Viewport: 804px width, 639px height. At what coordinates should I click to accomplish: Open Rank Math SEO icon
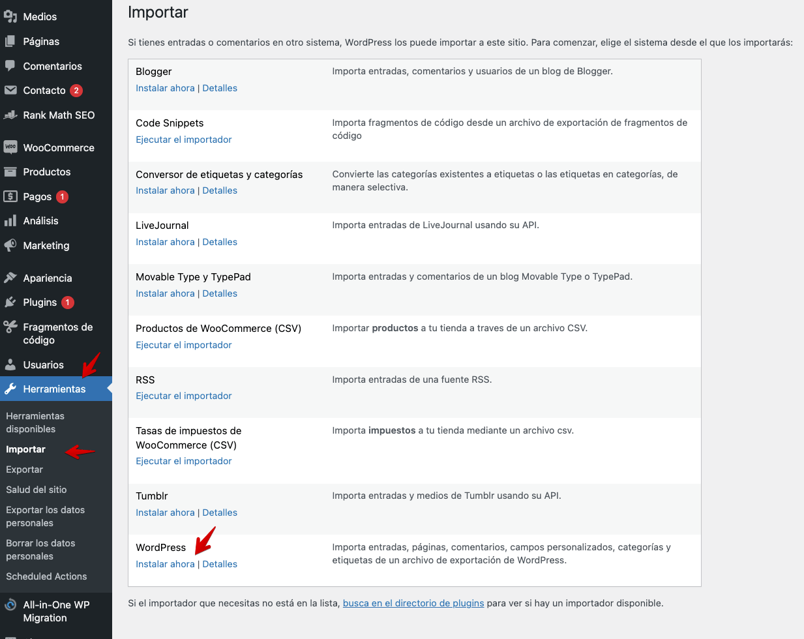click(10, 115)
